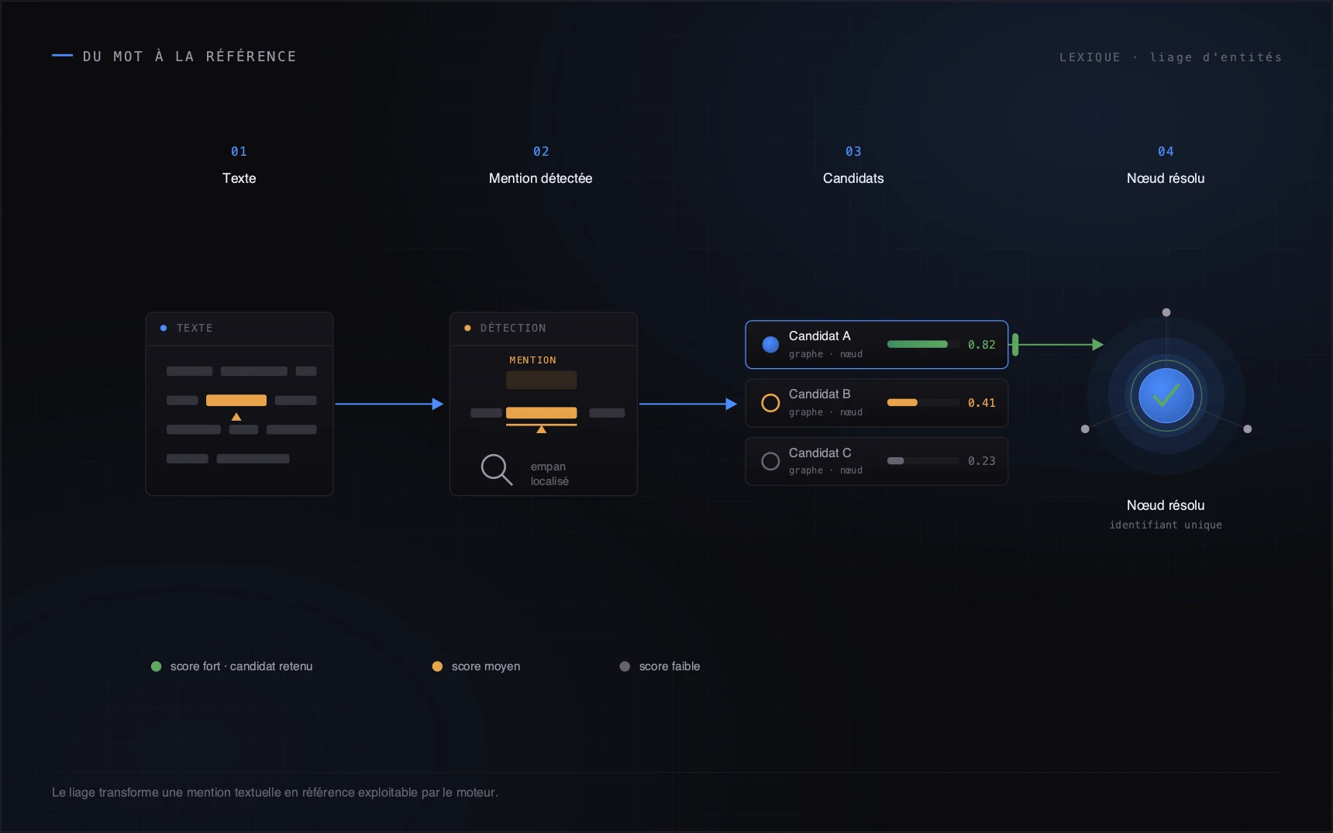Click the green 0.82 score bar
This screenshot has height=833, width=1333.
click(918, 344)
